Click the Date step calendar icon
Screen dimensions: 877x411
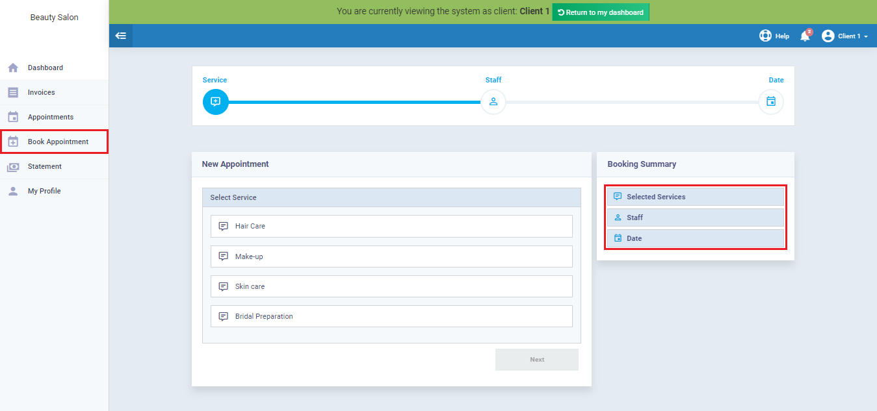pyautogui.click(x=771, y=102)
